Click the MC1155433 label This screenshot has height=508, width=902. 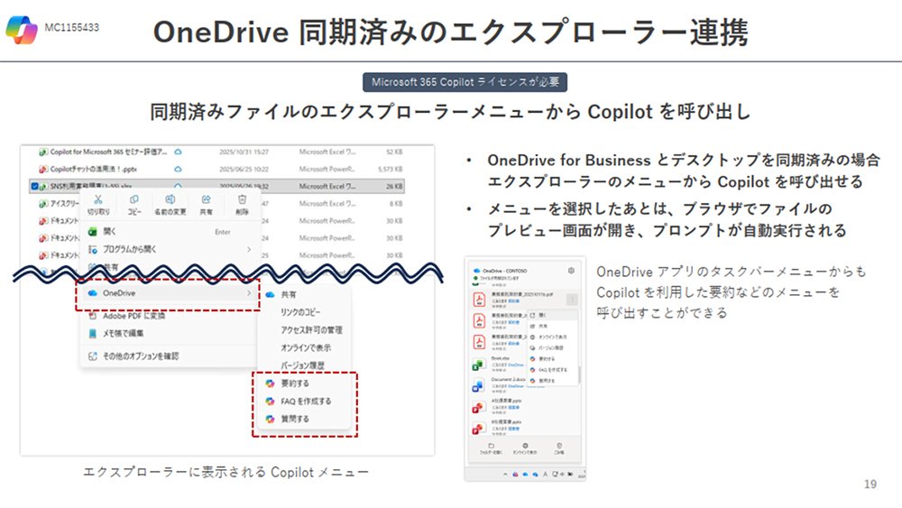[72, 28]
